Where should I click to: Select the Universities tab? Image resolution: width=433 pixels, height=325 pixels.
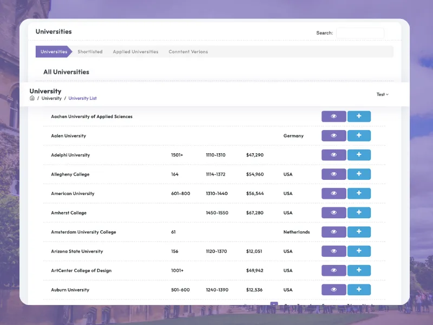[x=54, y=52]
